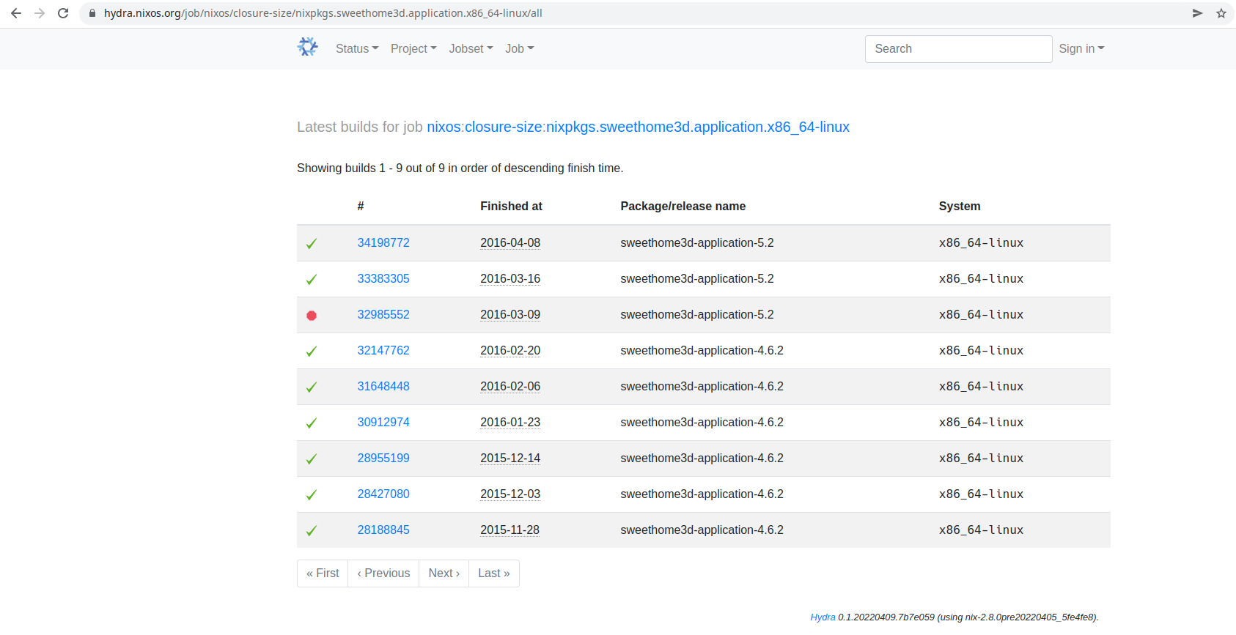The width and height of the screenshot is (1236, 635).
Task: Click the 'Finished at' column header
Action: (x=511, y=206)
